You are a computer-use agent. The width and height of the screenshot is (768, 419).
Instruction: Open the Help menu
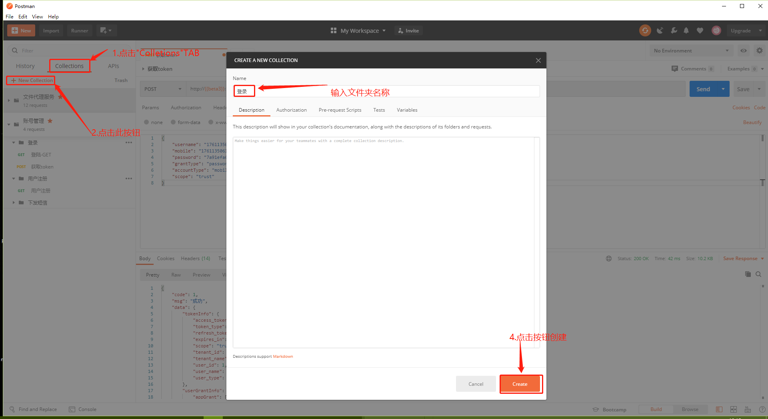coord(53,16)
